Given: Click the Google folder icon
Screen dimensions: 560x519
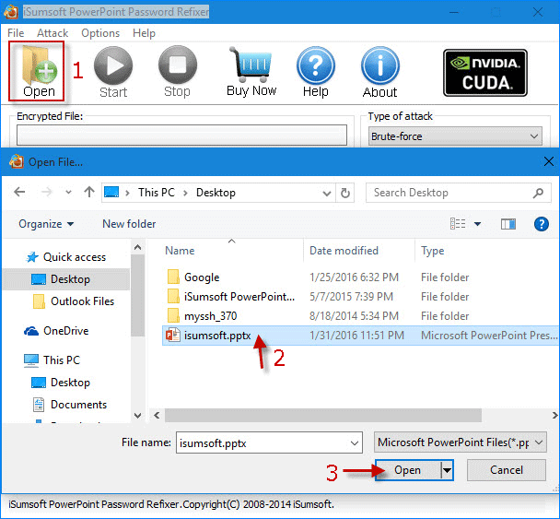Looking at the screenshot, I should coord(173,277).
